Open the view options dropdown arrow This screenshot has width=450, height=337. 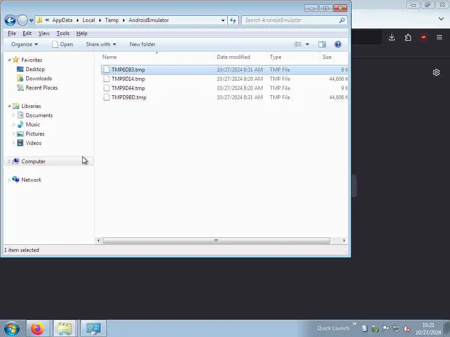click(307, 44)
